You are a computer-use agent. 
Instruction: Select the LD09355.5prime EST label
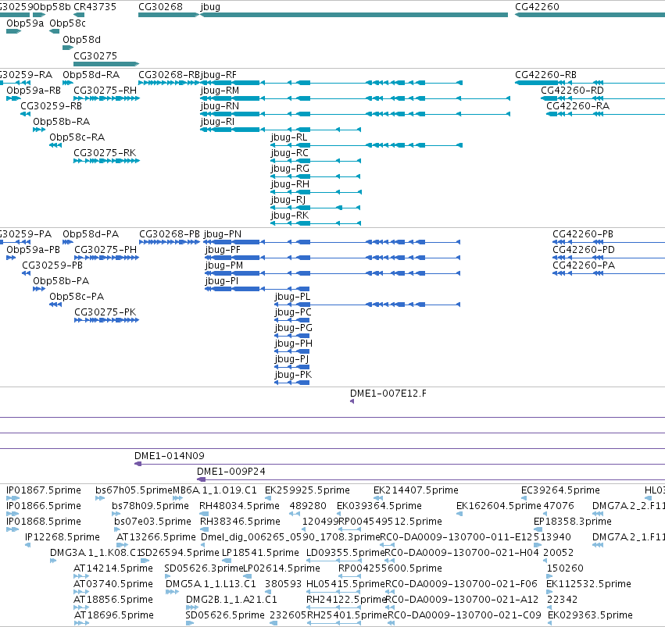[345, 553]
